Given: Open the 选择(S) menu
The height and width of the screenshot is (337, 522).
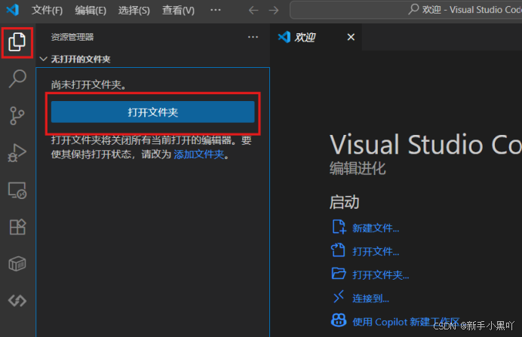Looking at the screenshot, I should (x=134, y=11).
